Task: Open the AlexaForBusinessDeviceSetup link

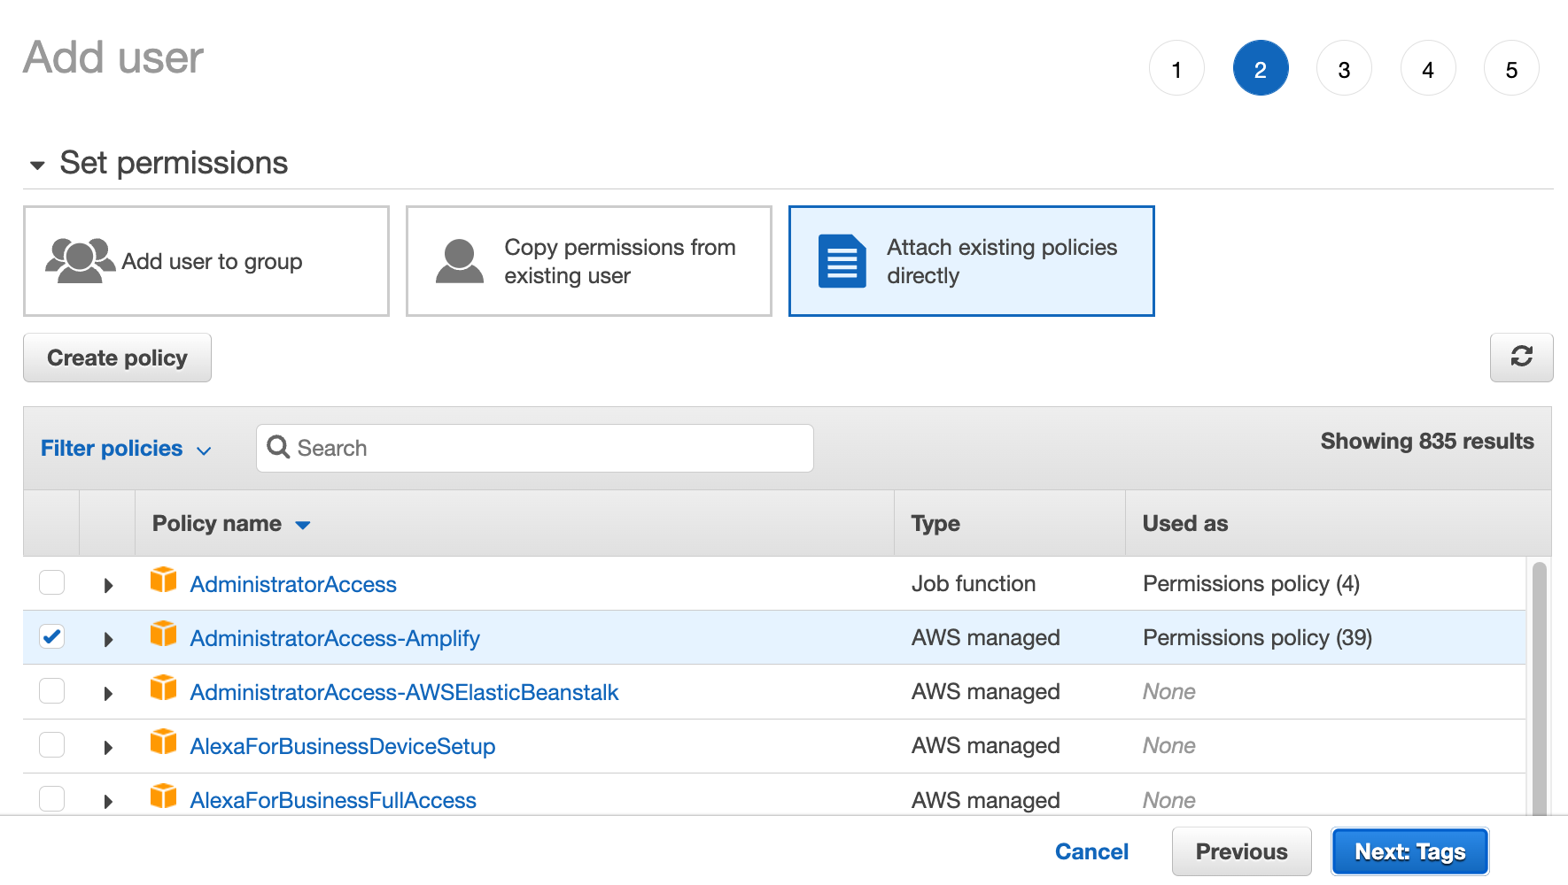Action: coord(343,746)
